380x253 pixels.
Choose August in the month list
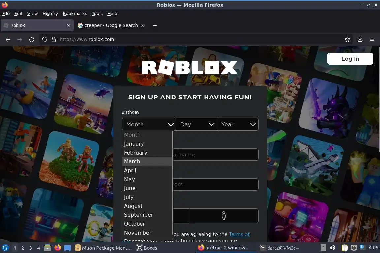point(147,206)
